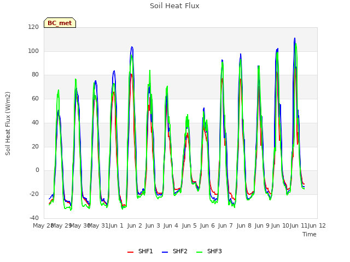Click the Jun 9 x-axis label
350x262 pixels.
pos(262,225)
